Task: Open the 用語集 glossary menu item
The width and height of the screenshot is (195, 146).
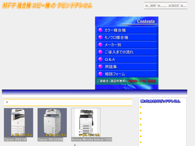Action: 127,67
